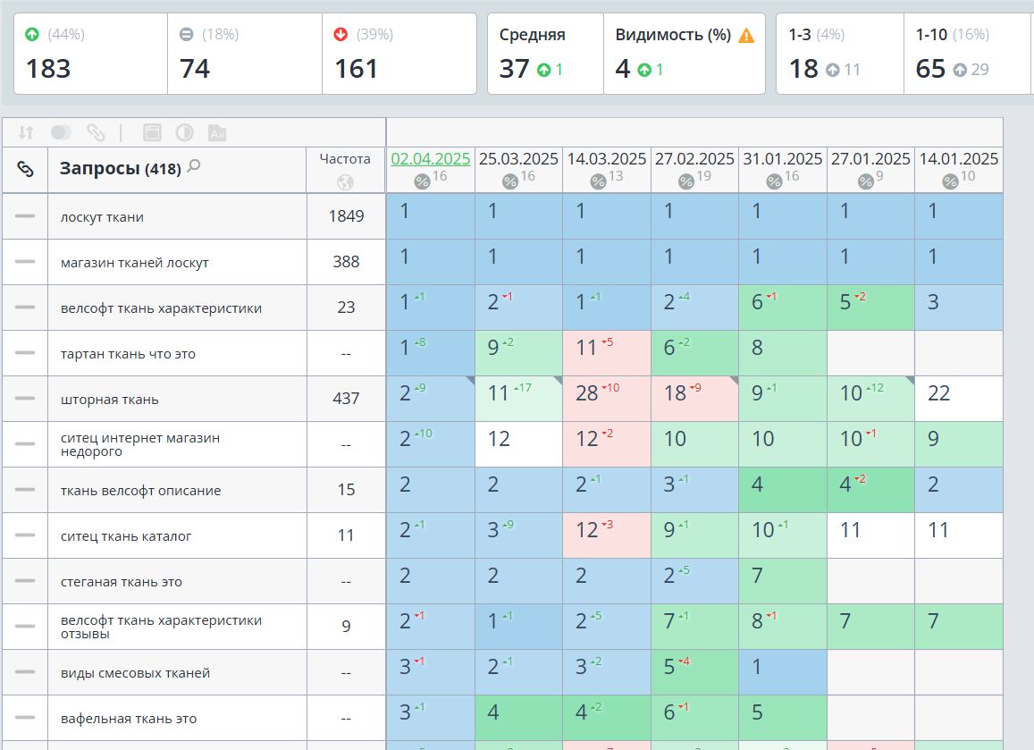Click corner marker in шторная ткань 25.03.2025 cell
This screenshot has height=750, width=1034.
[x=558, y=381]
